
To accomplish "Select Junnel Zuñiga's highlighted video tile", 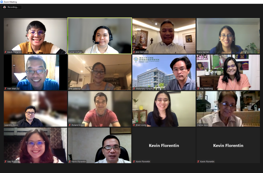I will pos(100,36).
